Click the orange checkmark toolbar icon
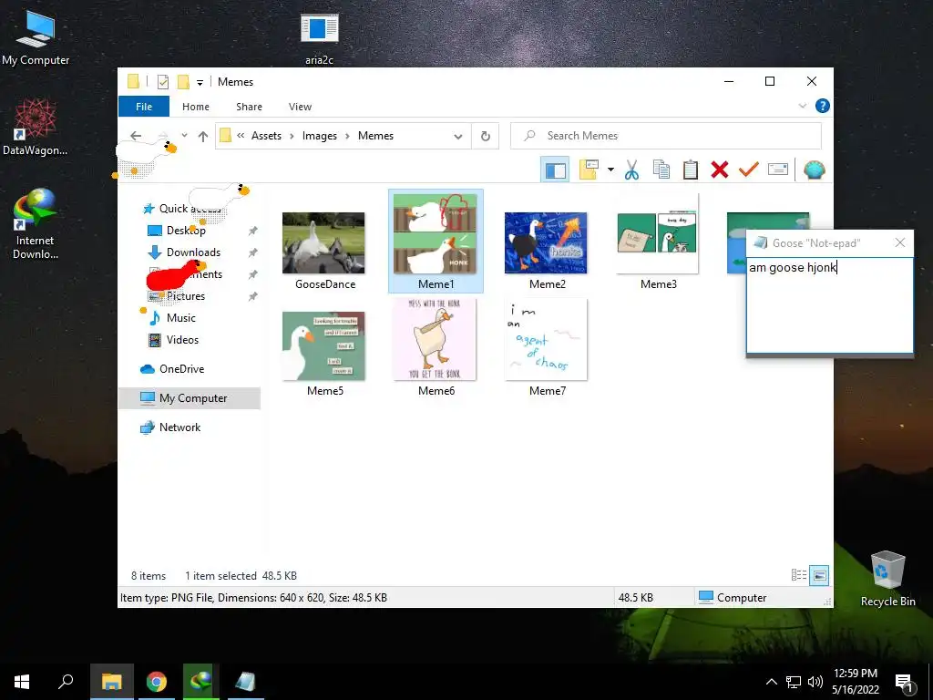This screenshot has height=700, width=933. (749, 170)
